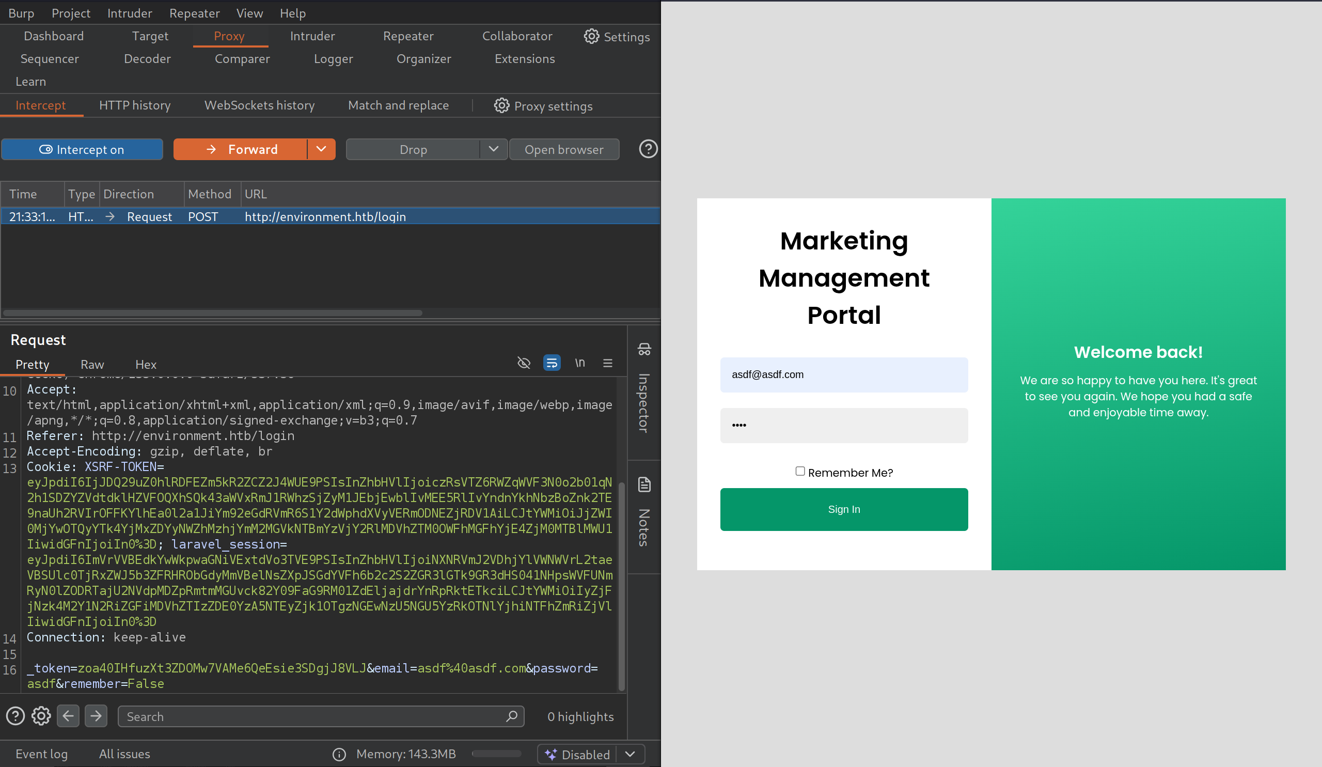
Task: Toggle hide-content eye icon in editor
Action: click(524, 363)
